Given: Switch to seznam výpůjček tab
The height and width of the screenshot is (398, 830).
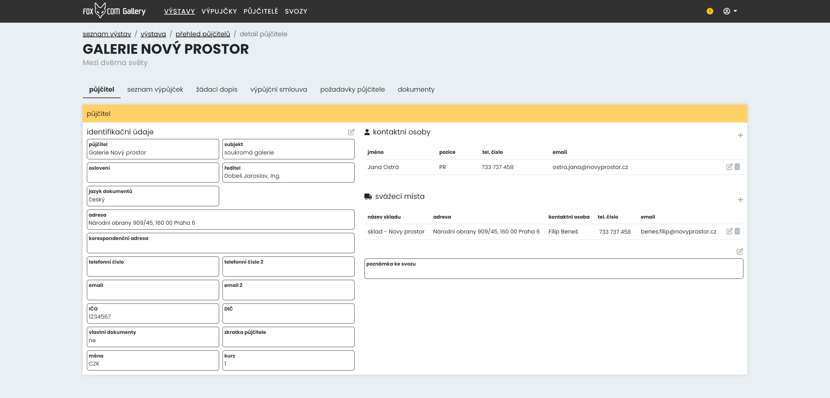Looking at the screenshot, I should (x=155, y=89).
